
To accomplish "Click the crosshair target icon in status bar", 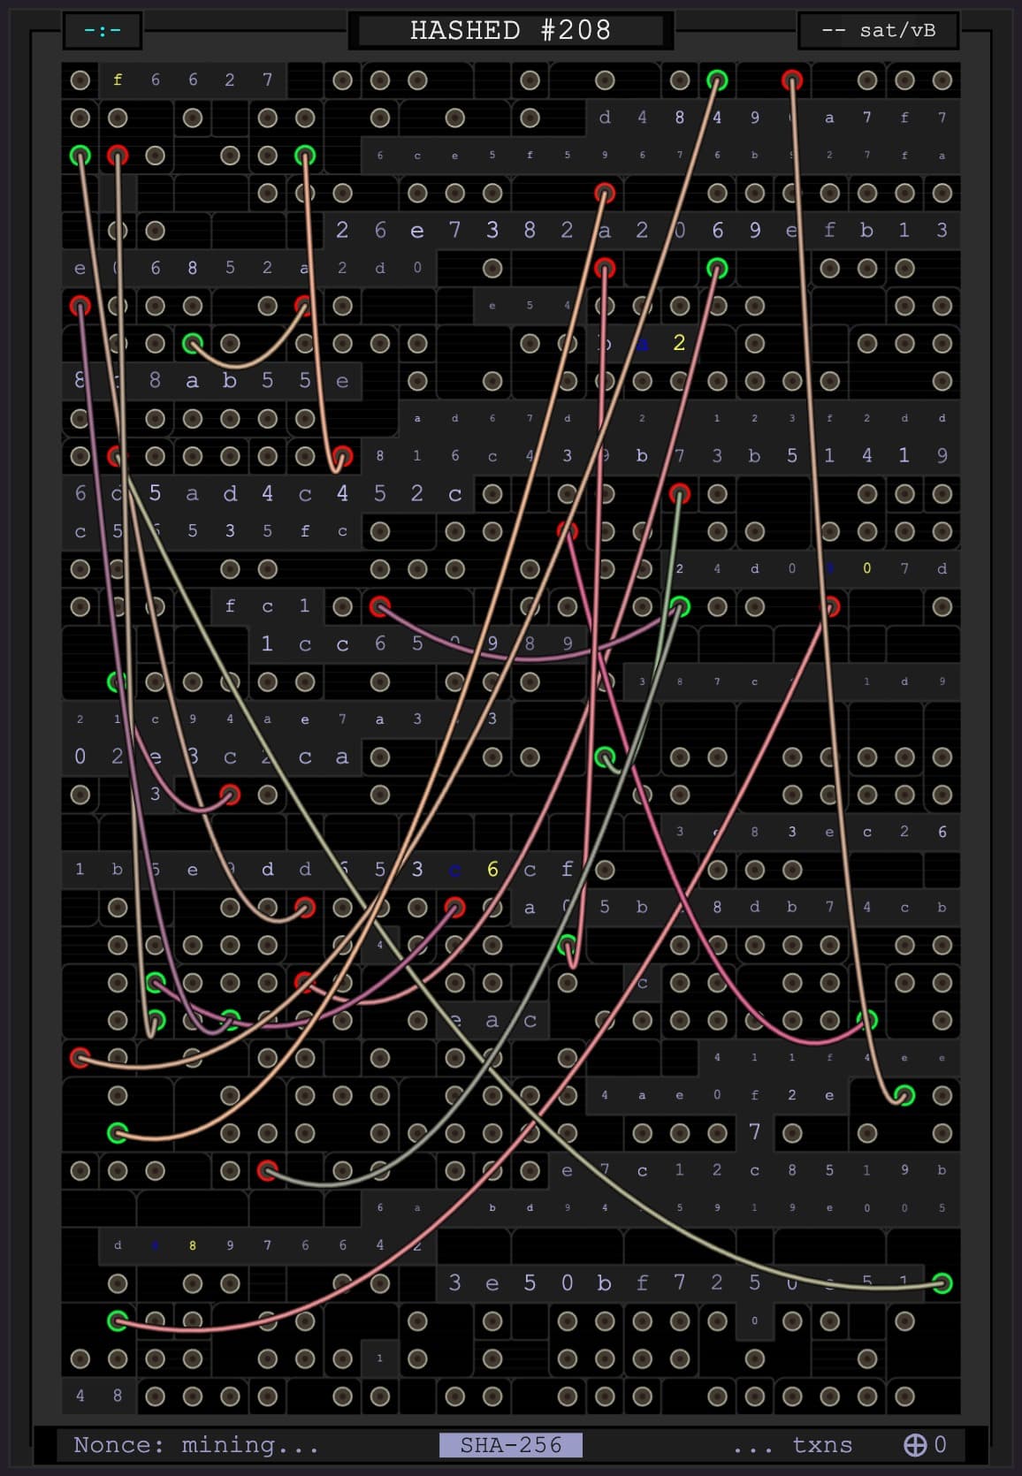I will [x=914, y=1444].
